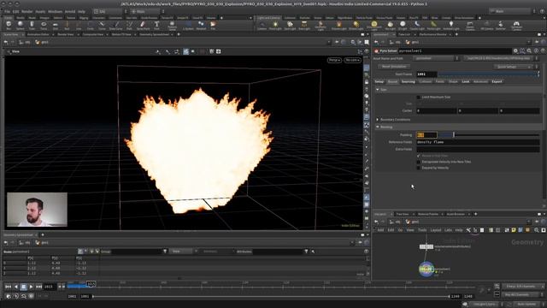Select the File shelf tool
The height and width of the screenshot is (308, 547).
point(213,25)
